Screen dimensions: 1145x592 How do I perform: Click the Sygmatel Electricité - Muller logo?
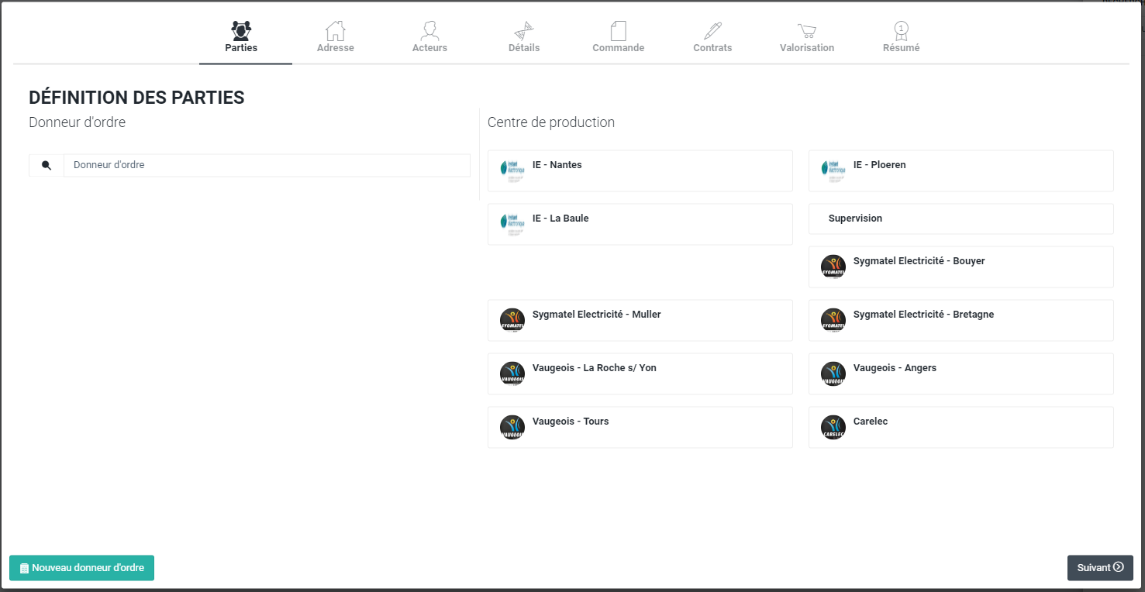[512, 320]
